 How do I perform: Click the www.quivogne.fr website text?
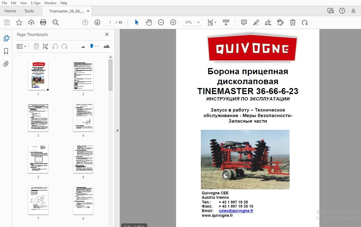[217, 215]
